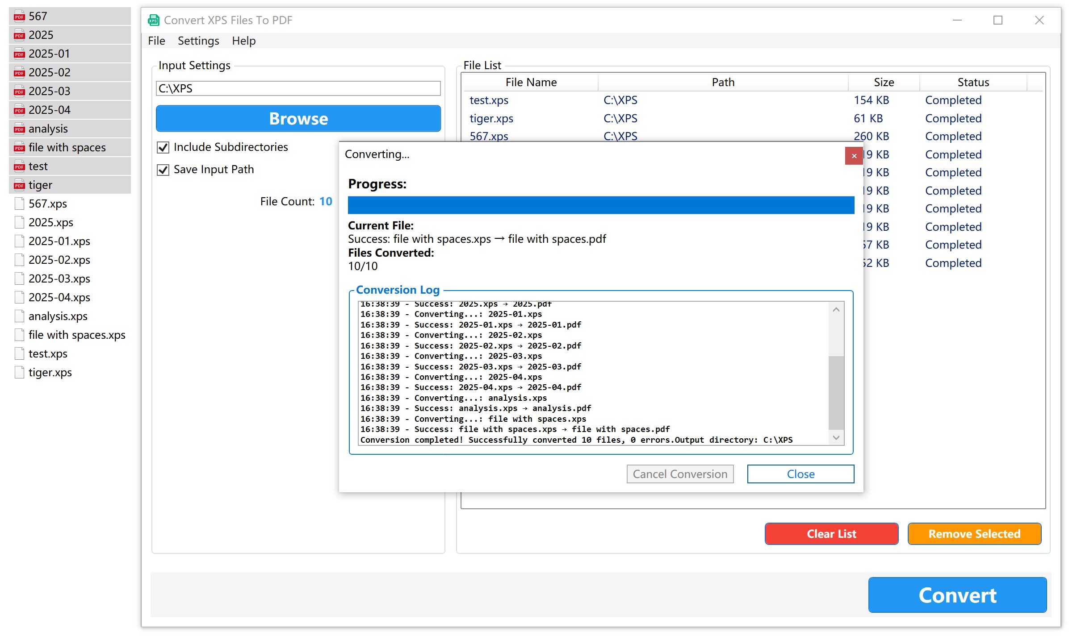The width and height of the screenshot is (1073, 640).
Task: Sort file list by Status column header
Action: click(972, 83)
